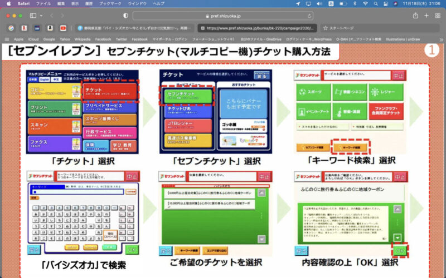
Task: Open the pinned Amazon tab
Action: point(50,28)
